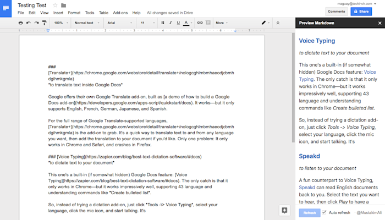The width and height of the screenshot is (385, 220).
Task: Toggle italic formatting
Action: [x=170, y=23]
